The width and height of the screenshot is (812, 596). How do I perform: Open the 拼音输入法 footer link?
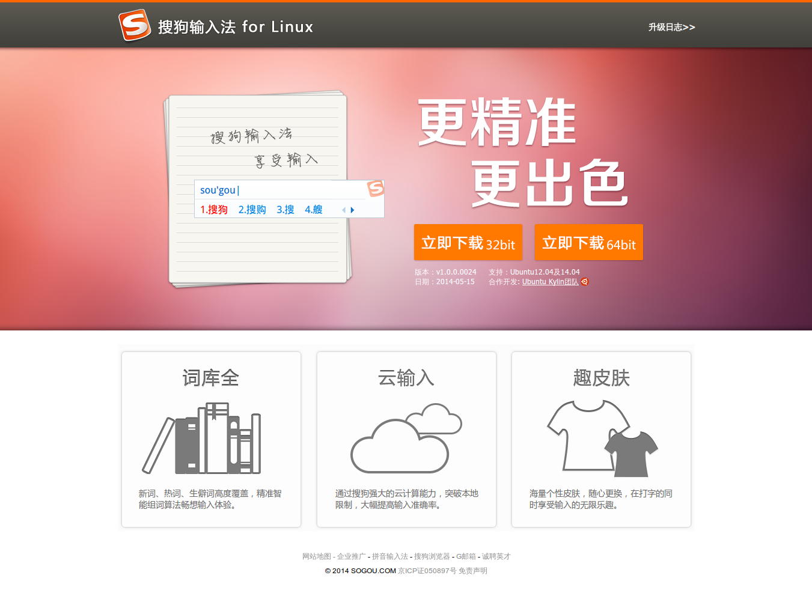389,556
